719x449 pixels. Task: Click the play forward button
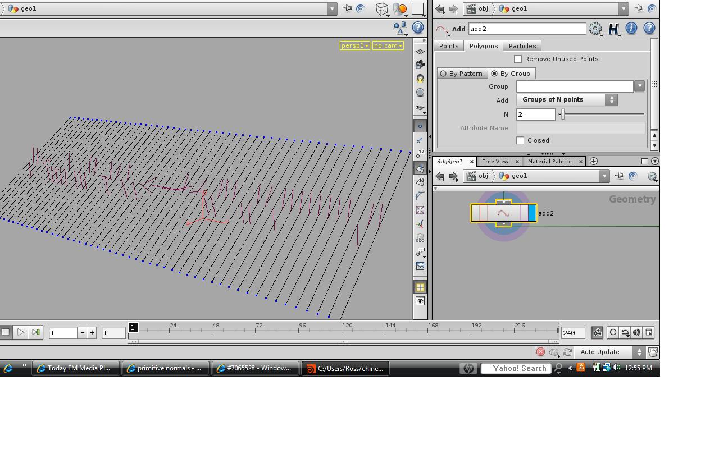point(21,332)
